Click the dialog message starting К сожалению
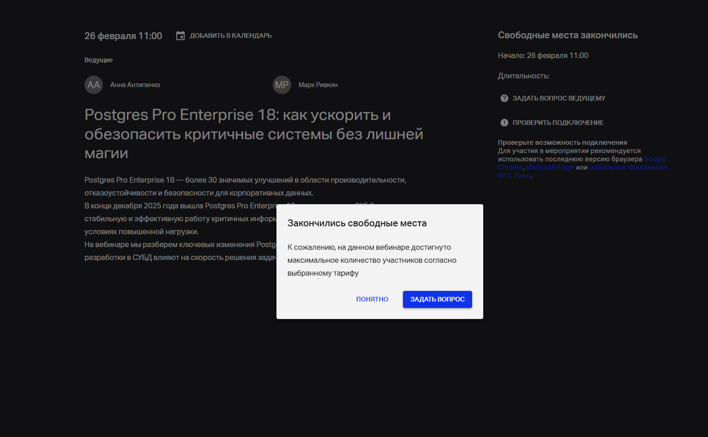The width and height of the screenshot is (708, 437). tap(372, 260)
